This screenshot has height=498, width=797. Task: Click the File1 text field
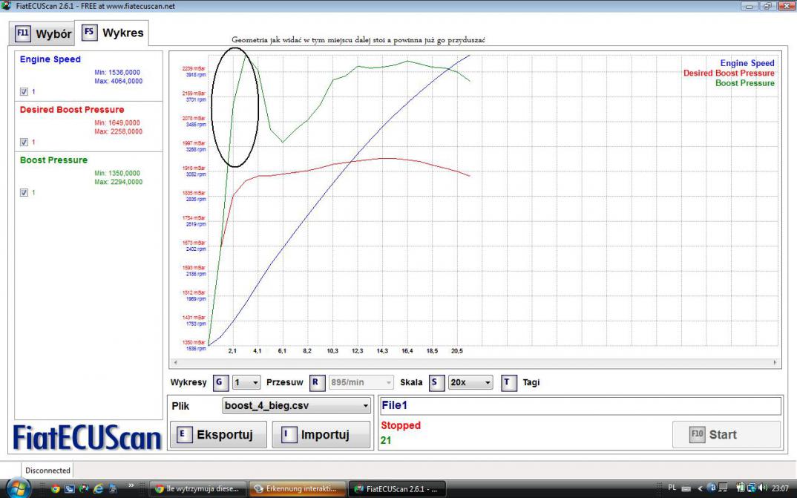click(x=580, y=405)
